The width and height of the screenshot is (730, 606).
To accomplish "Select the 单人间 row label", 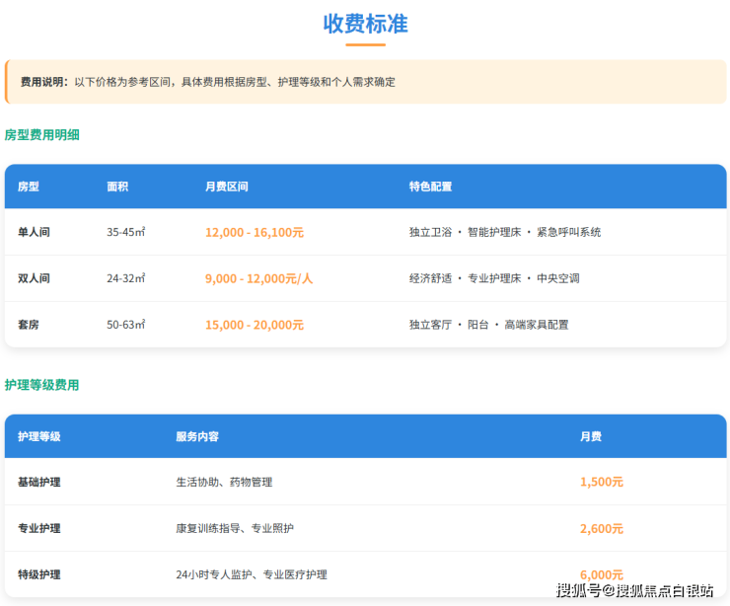I will point(34,232).
